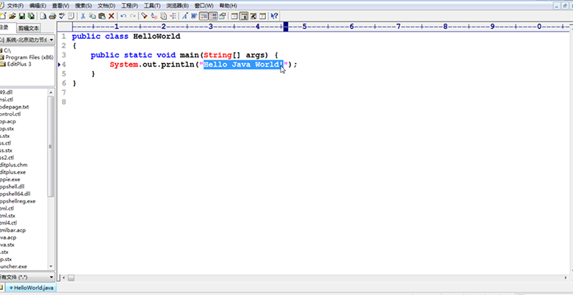
Task: Click the file list scrollbar up arrow
Action: 51,92
